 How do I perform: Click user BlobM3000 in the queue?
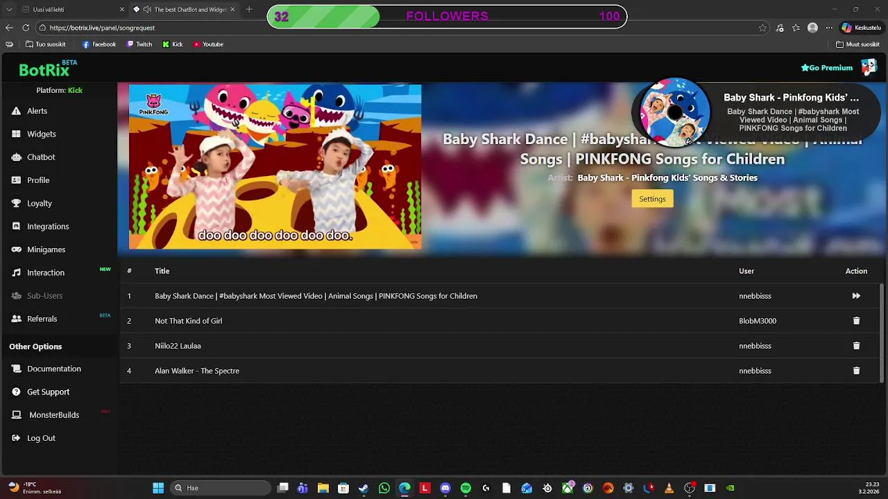[758, 321]
